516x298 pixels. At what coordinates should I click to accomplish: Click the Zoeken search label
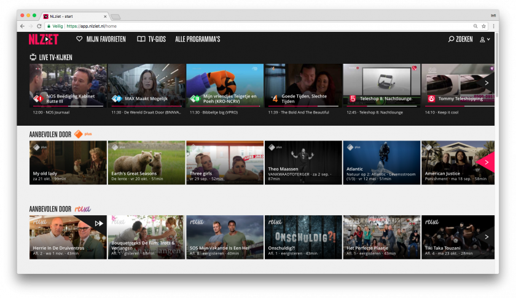464,39
